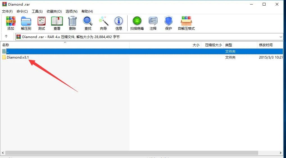Viewport: 286px width, 158px height.
Task: Sort by Modified (修改时间) column header
Action: click(270, 45)
